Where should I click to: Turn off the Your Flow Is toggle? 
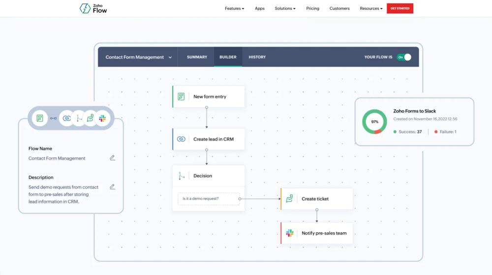pyautogui.click(x=404, y=57)
